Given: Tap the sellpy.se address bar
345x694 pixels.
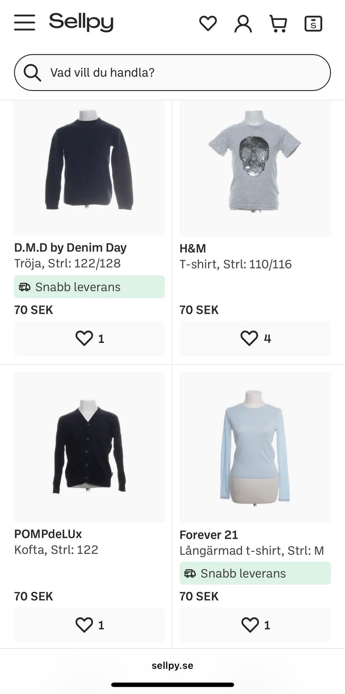Looking at the screenshot, I should click(x=172, y=666).
